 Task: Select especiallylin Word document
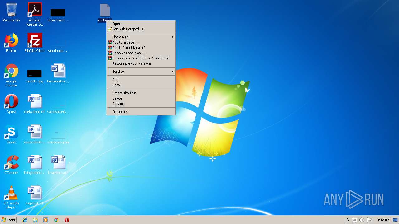pyautogui.click(x=35, y=134)
